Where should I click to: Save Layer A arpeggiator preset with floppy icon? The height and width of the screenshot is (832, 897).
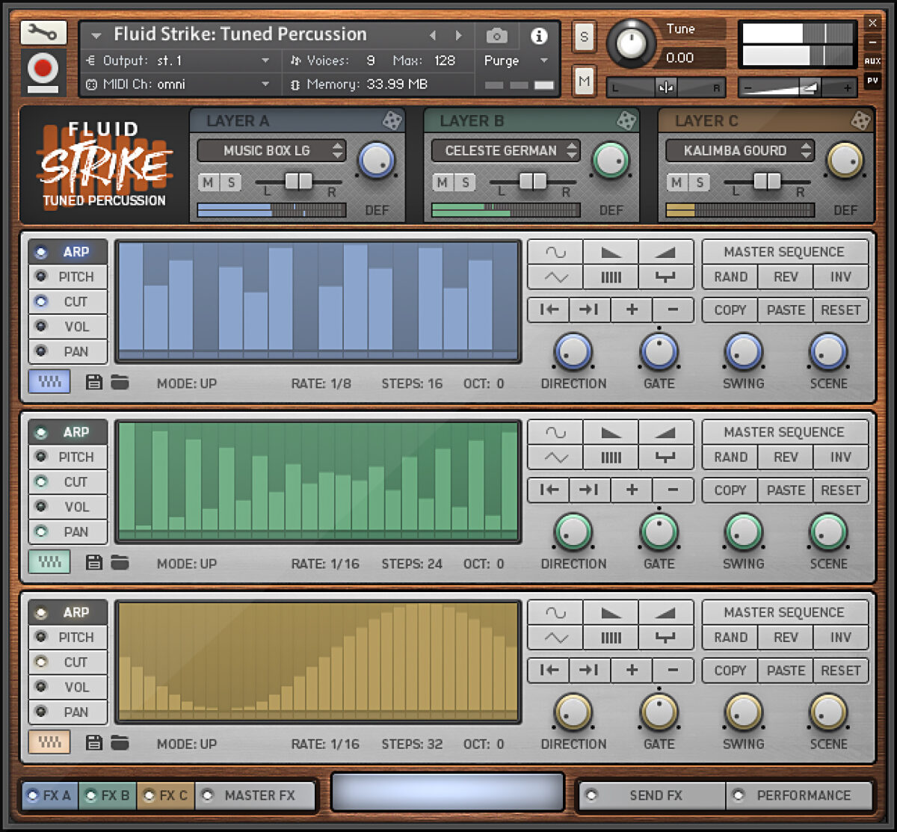93,381
